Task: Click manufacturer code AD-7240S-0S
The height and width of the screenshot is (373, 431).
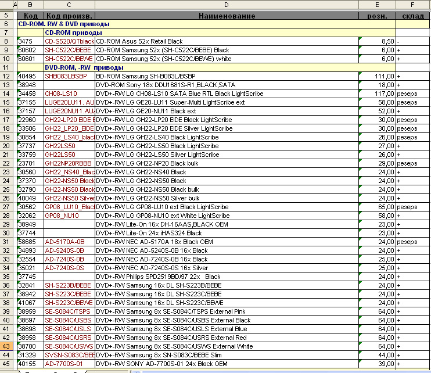Action: (70, 268)
